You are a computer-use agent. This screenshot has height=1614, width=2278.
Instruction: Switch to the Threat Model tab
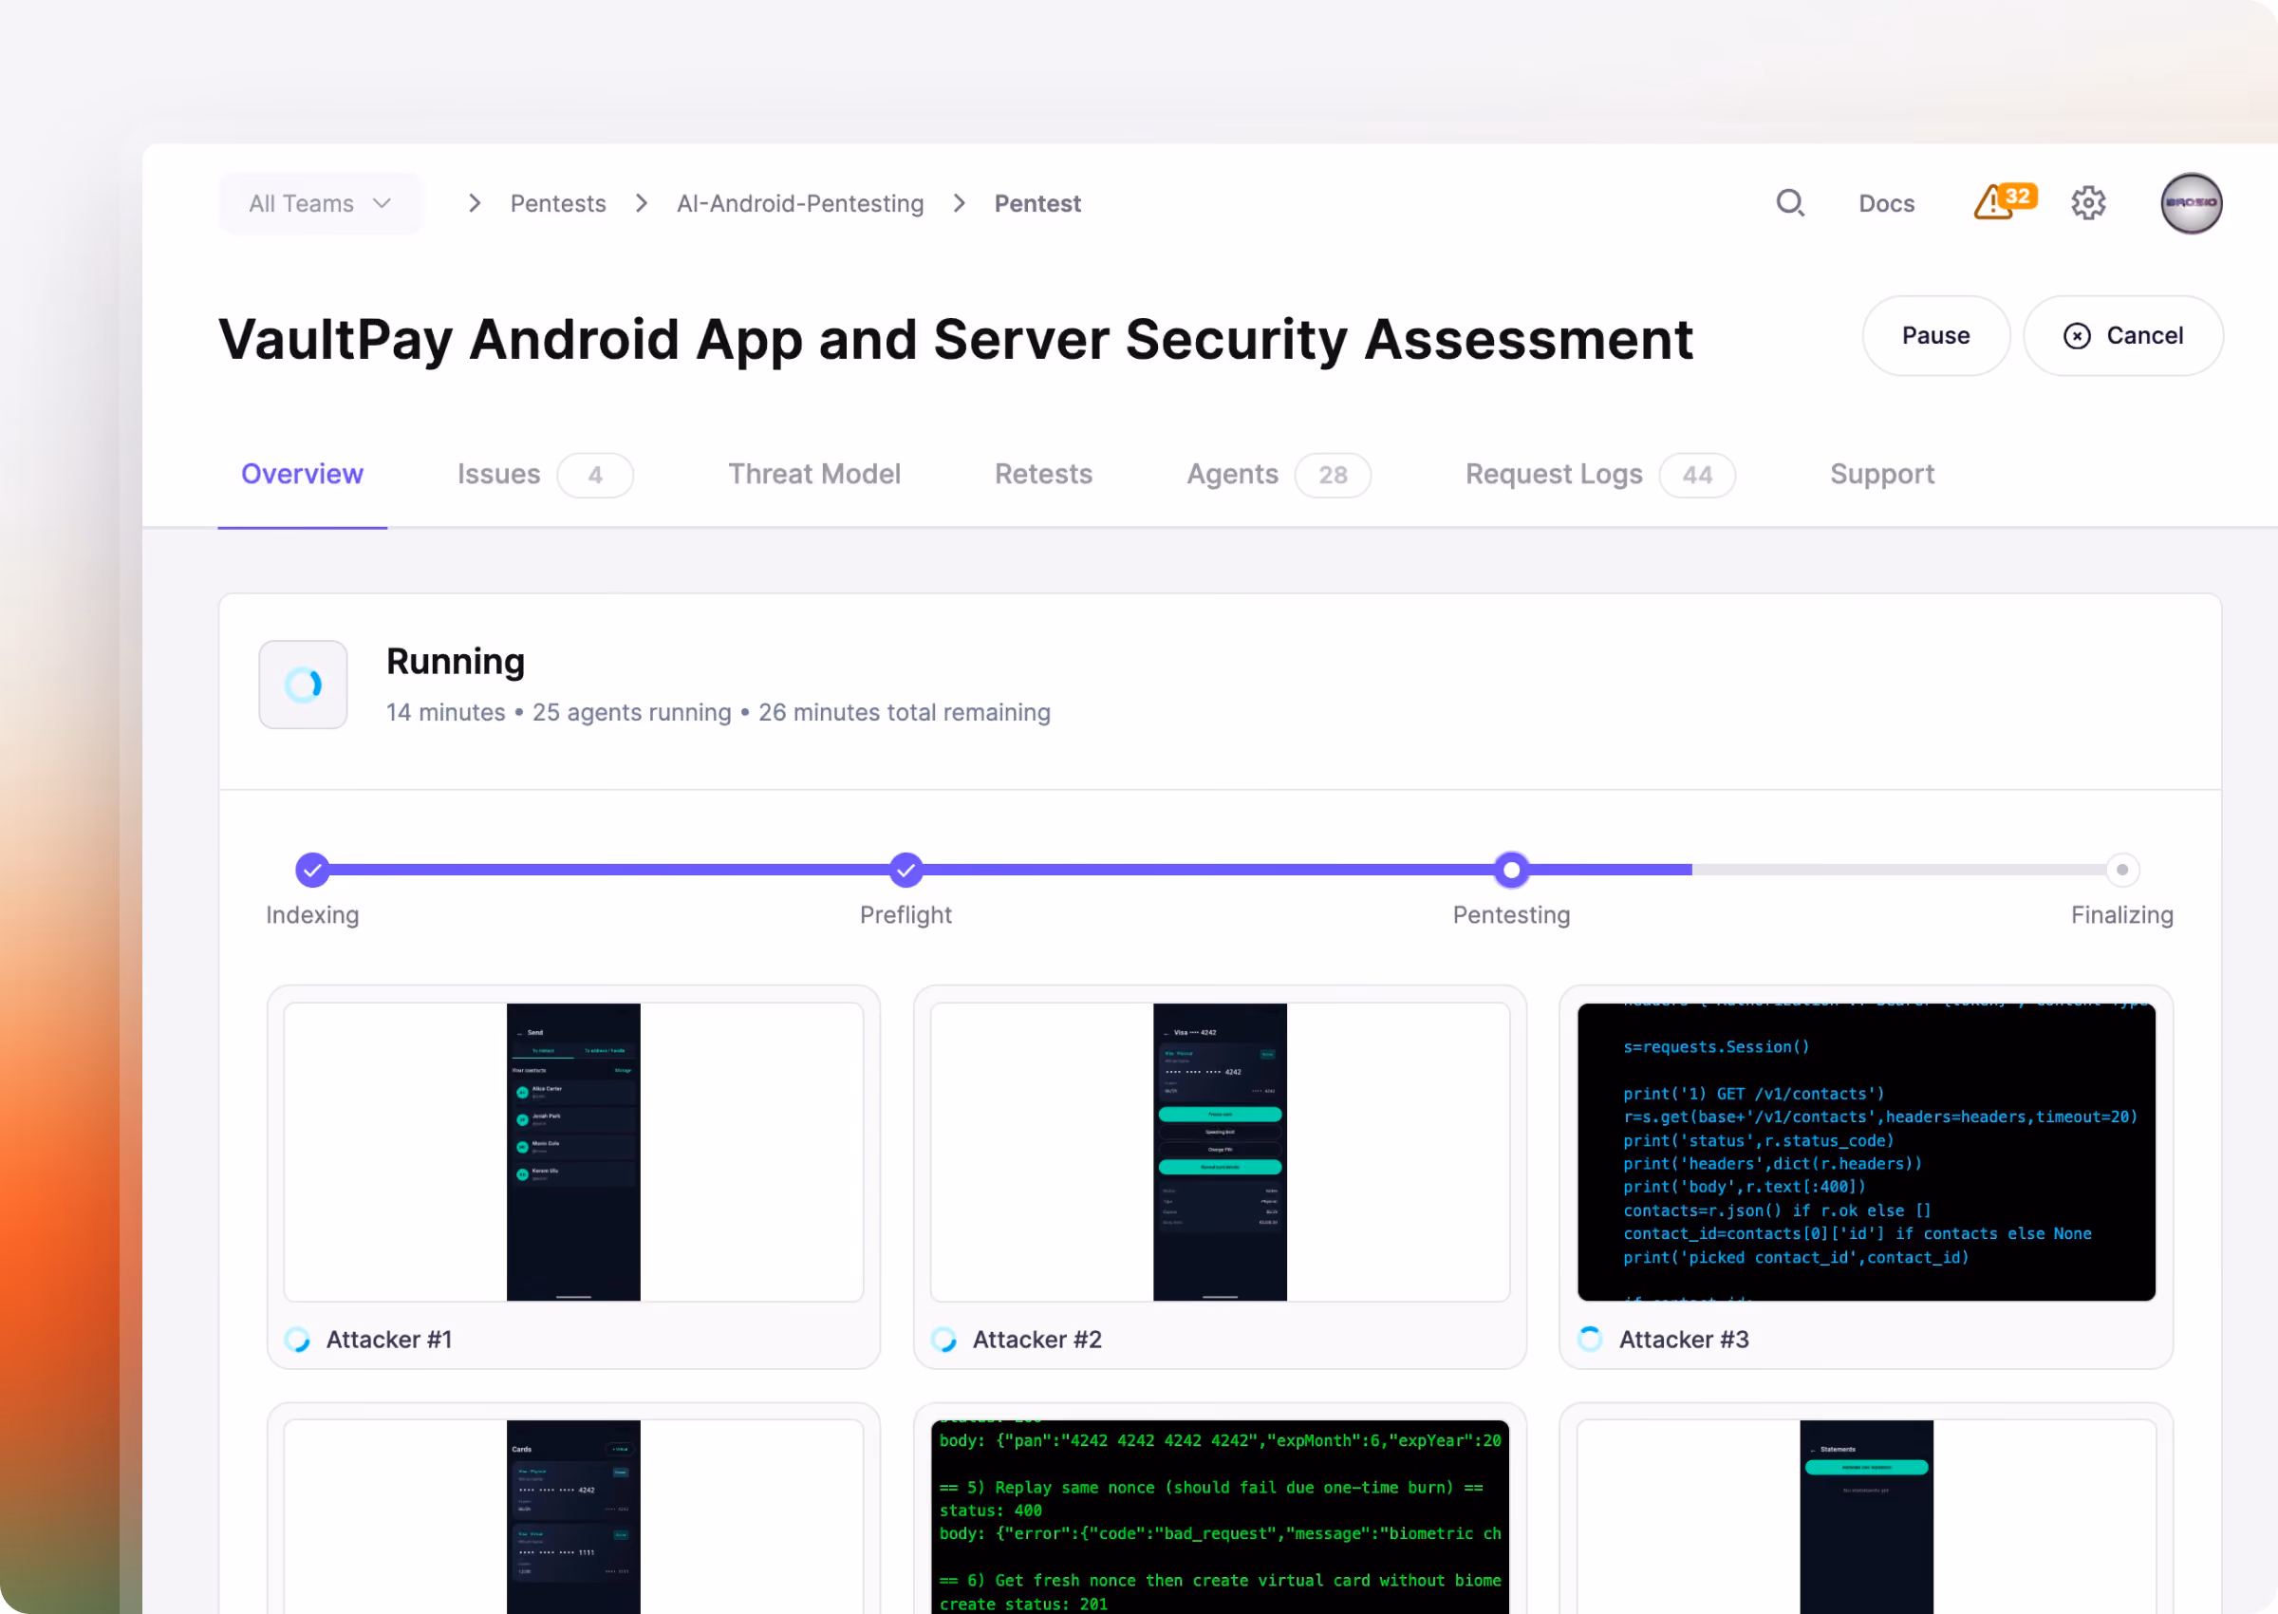(814, 474)
